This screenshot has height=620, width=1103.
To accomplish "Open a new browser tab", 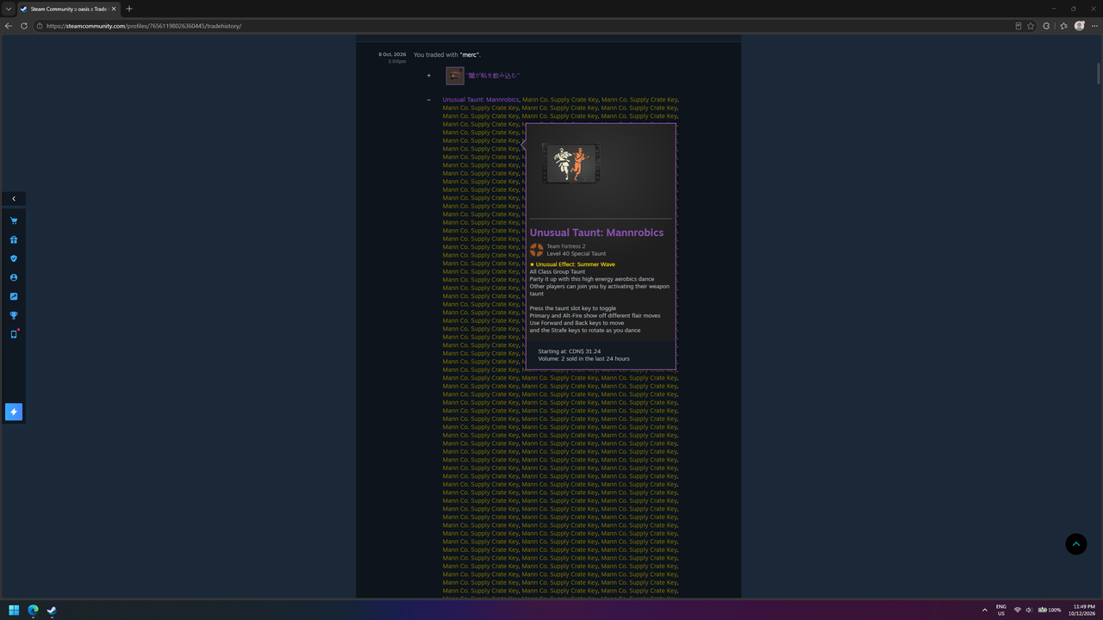I will (129, 9).
